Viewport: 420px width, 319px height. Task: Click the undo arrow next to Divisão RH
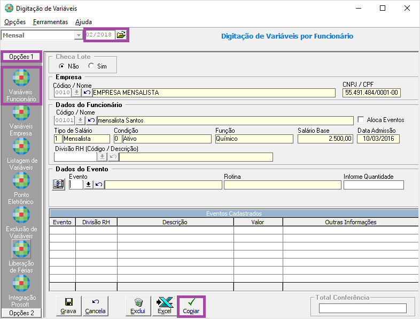tap(113, 157)
